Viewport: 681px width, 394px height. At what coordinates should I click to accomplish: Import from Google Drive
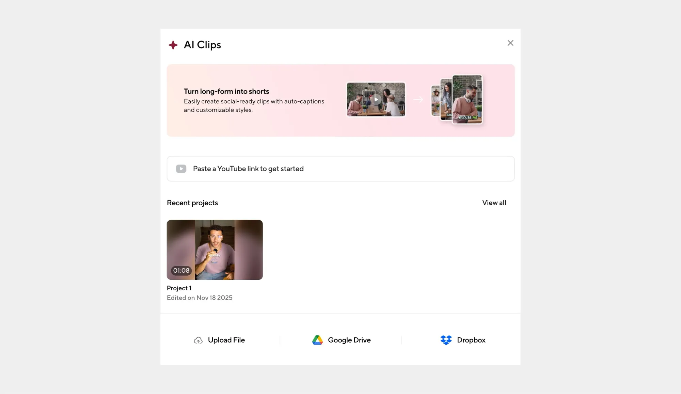coord(349,340)
